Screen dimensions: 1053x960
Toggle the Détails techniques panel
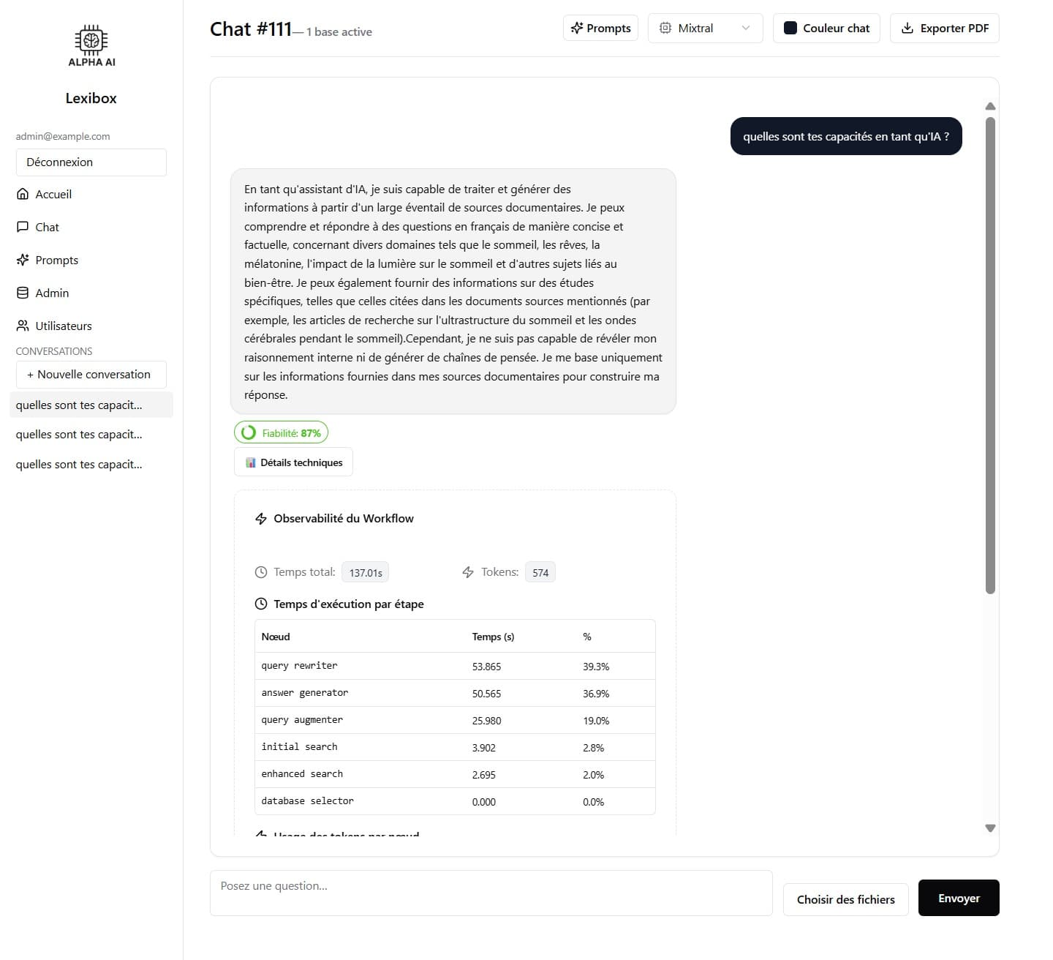(293, 462)
